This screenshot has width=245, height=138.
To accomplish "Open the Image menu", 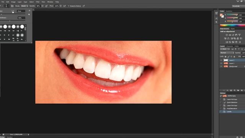I will coord(13,2).
